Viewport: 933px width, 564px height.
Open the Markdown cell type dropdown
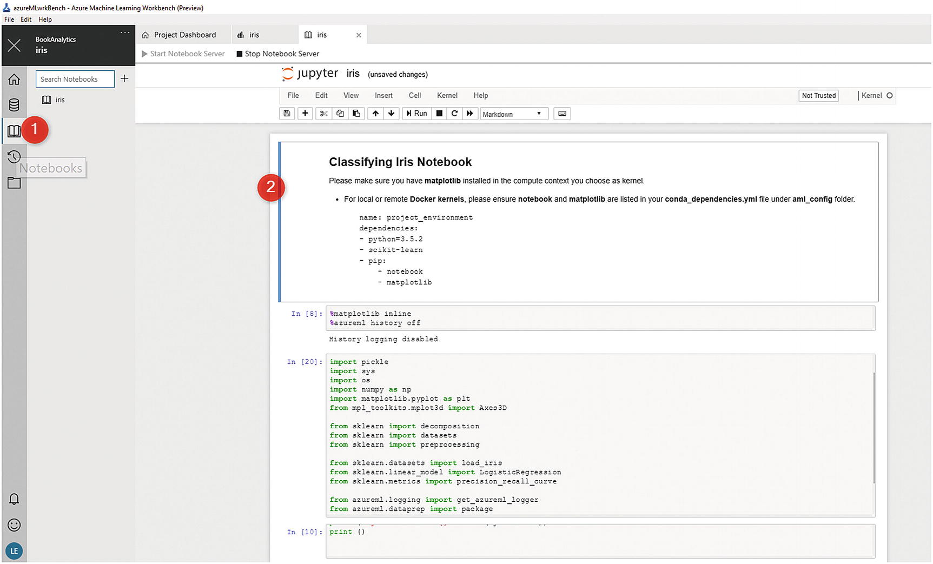pyautogui.click(x=513, y=114)
